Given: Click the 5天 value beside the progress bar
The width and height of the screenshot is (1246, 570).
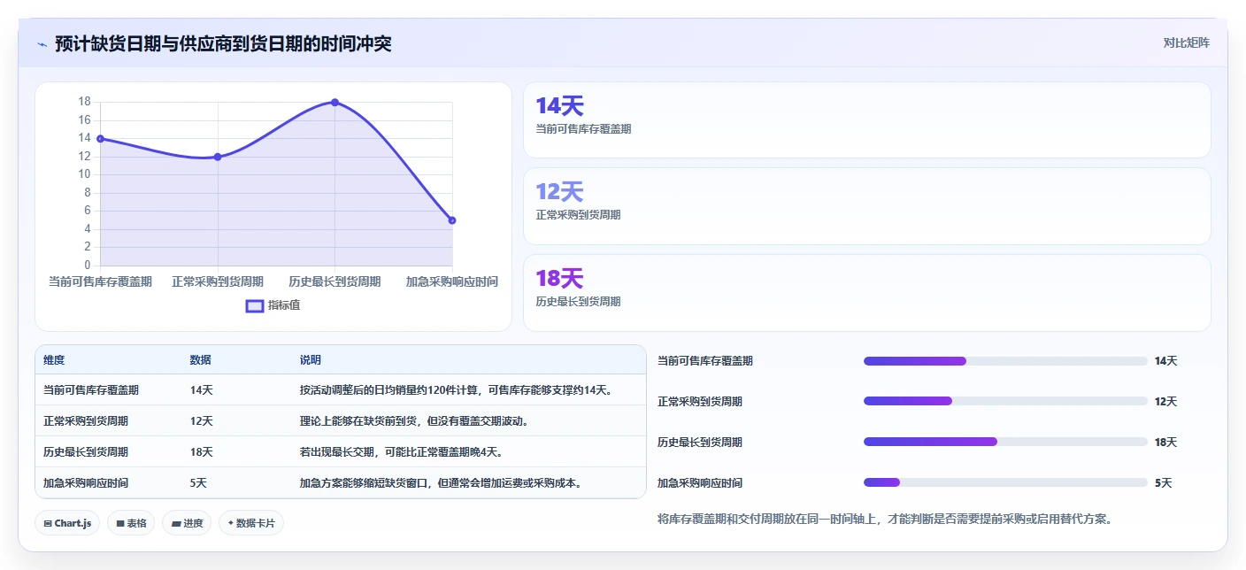Looking at the screenshot, I should tap(1163, 483).
